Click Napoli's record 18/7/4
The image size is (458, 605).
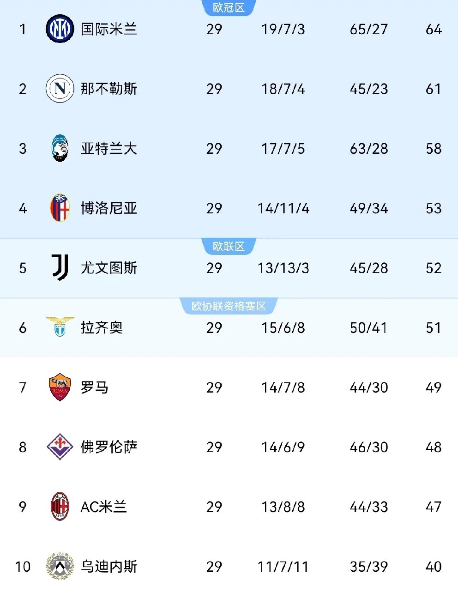(283, 89)
